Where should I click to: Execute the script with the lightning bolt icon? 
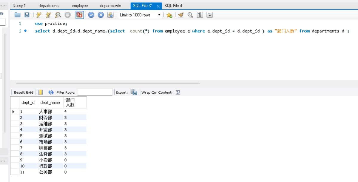(x=39, y=15)
